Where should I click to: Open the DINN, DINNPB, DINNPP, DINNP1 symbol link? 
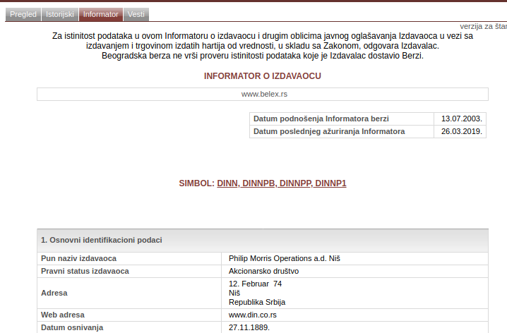pos(282,183)
